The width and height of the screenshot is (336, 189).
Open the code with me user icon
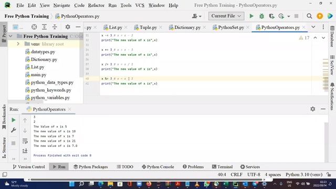point(196,16)
